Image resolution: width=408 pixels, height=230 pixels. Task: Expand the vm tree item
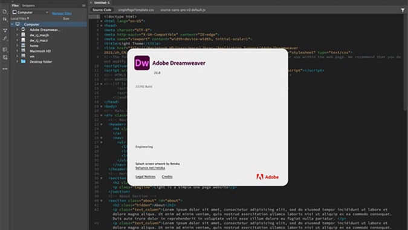(17, 56)
